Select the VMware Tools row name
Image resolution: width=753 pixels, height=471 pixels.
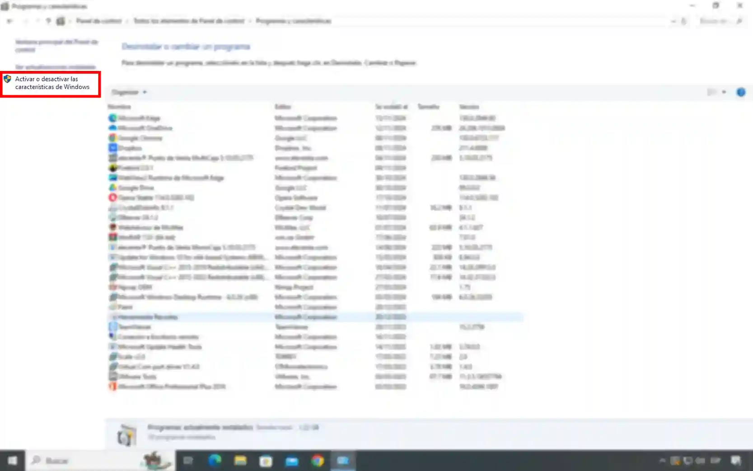point(137,377)
